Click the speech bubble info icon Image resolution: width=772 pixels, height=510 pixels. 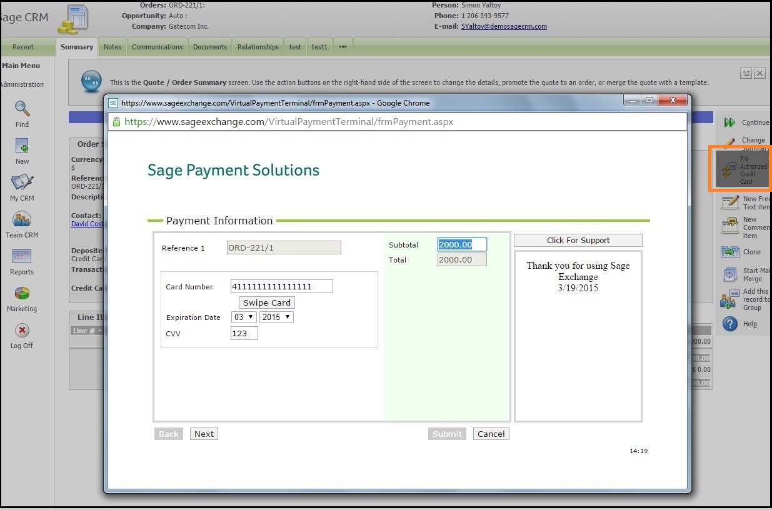point(92,81)
